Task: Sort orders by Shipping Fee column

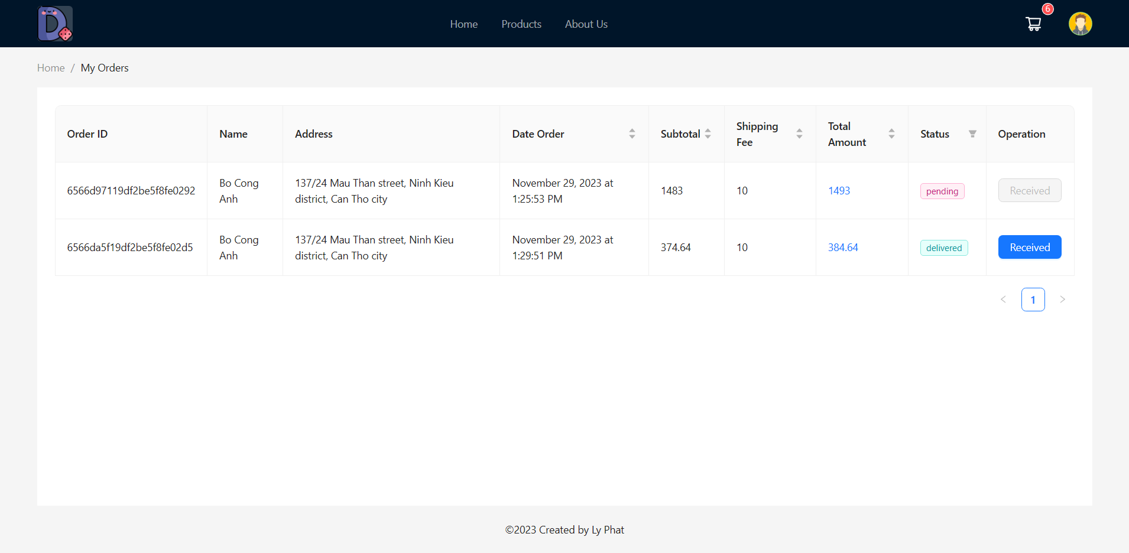Action: (x=799, y=134)
